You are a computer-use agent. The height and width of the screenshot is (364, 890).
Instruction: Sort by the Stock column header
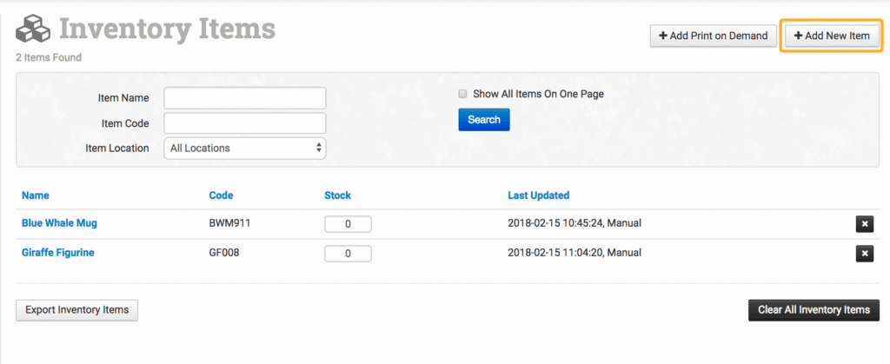click(337, 195)
